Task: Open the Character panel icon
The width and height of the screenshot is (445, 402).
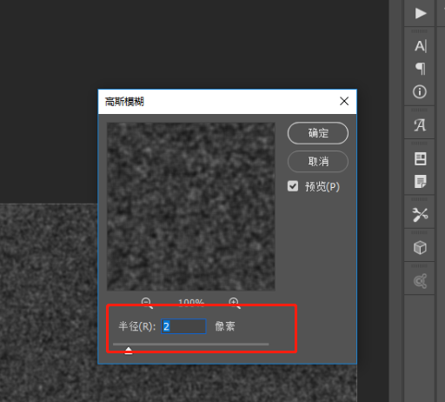Action: pyautogui.click(x=420, y=46)
